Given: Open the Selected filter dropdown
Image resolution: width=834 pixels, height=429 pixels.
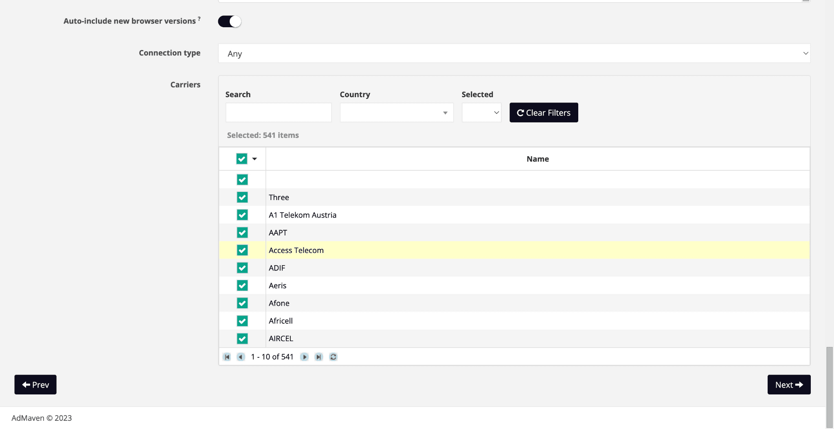Looking at the screenshot, I should click(x=481, y=113).
